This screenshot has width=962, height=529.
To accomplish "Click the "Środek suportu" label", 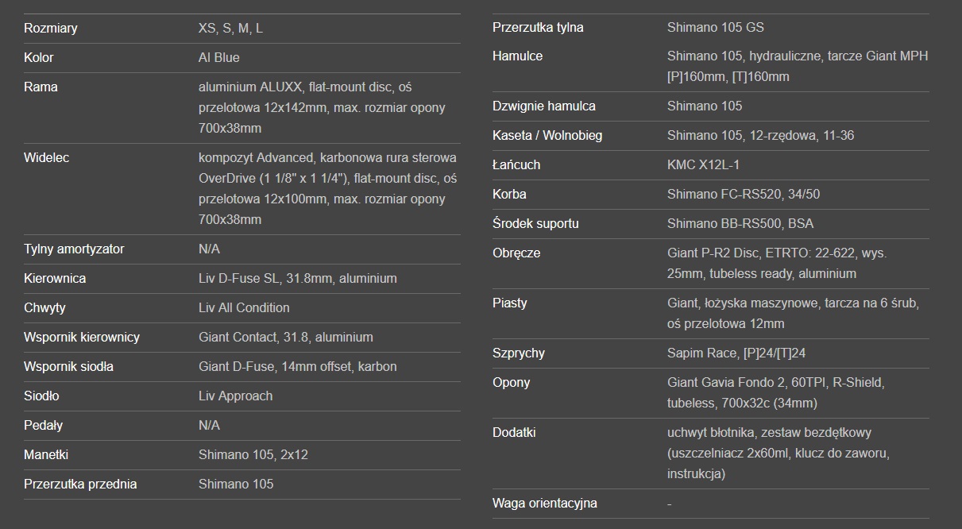I will (535, 224).
